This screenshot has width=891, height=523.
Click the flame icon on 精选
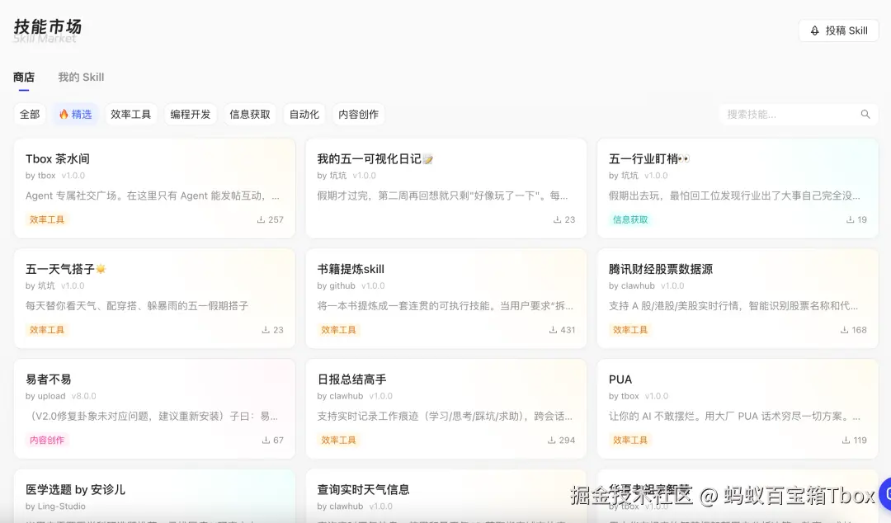coord(64,115)
